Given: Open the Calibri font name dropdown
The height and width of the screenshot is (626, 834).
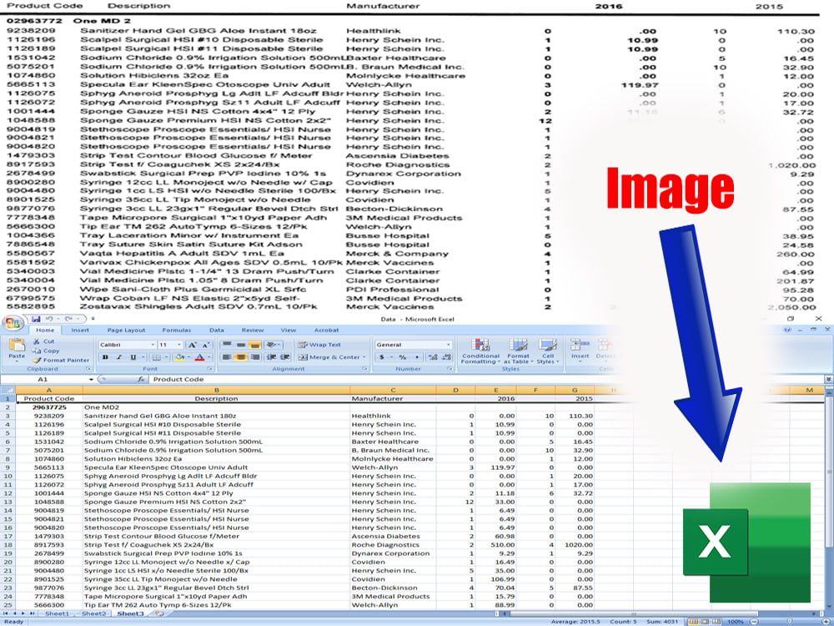Looking at the screenshot, I should (x=153, y=345).
